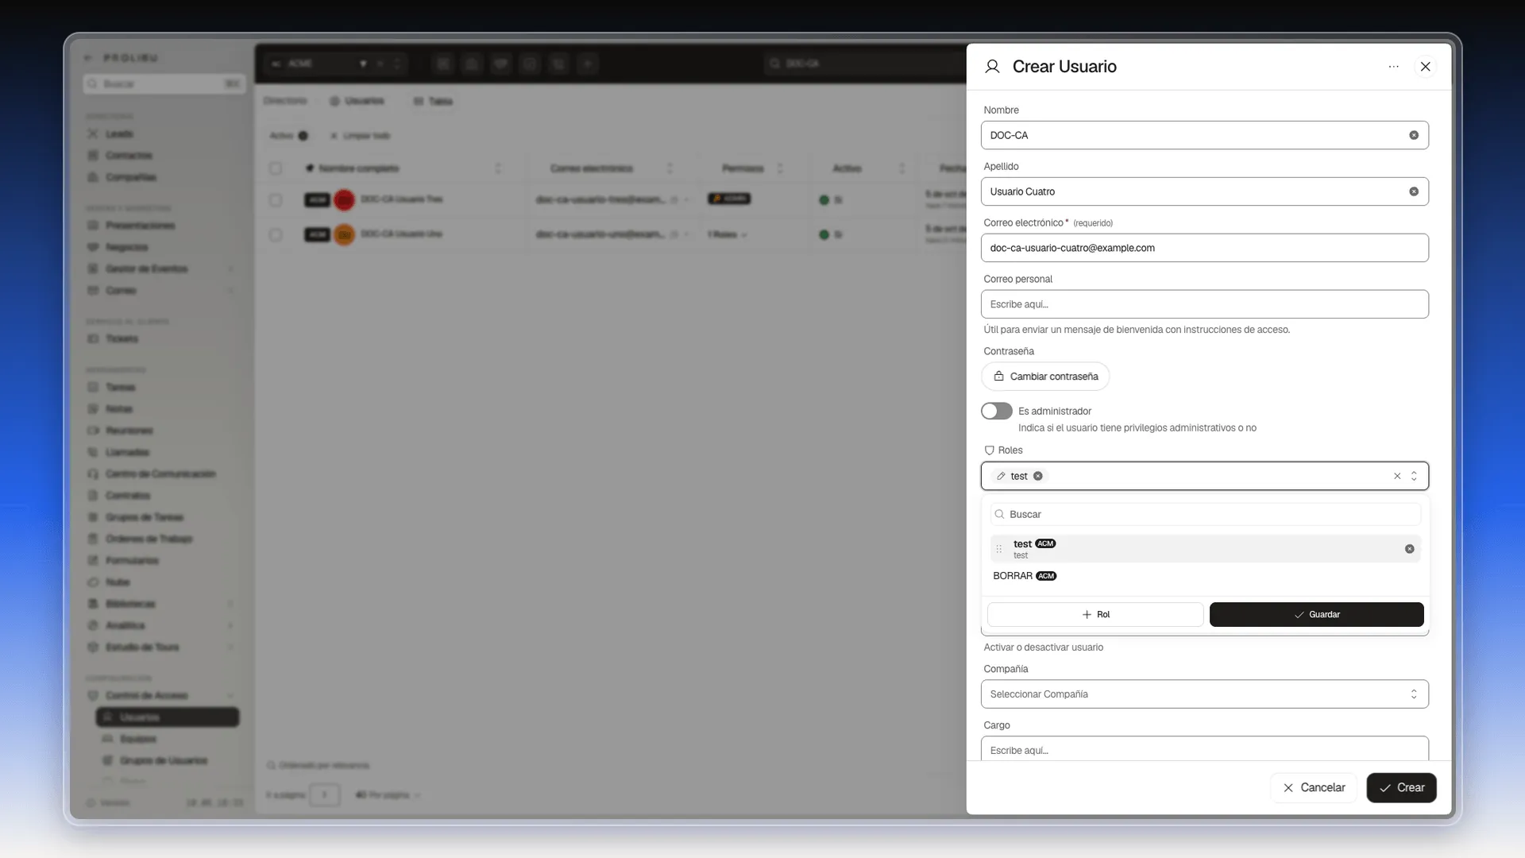This screenshot has width=1525, height=858.
Task: Clear all selected roles with the x icon
Action: [1397, 476]
